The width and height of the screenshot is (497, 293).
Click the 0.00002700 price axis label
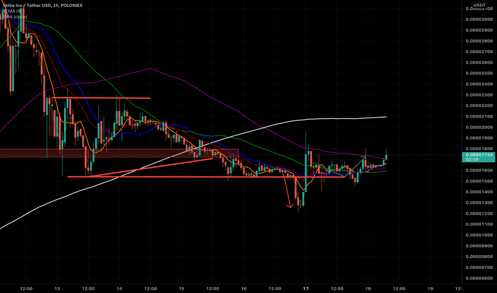479,52
